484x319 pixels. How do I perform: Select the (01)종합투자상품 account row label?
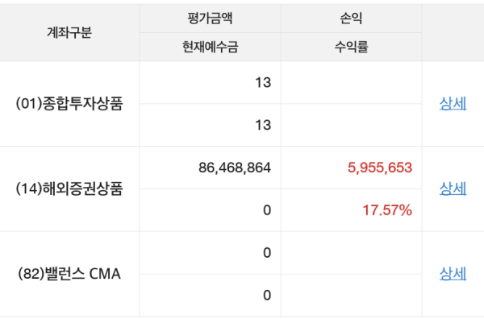[69, 104]
